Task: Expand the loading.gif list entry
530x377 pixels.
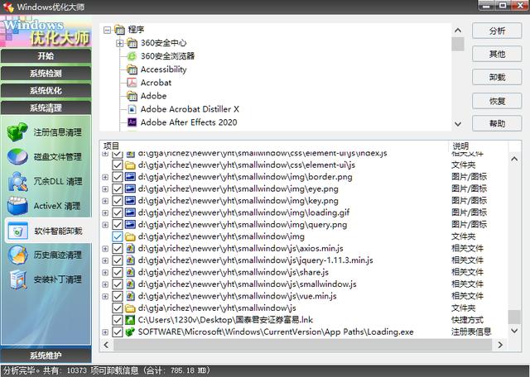Action: tap(105, 212)
